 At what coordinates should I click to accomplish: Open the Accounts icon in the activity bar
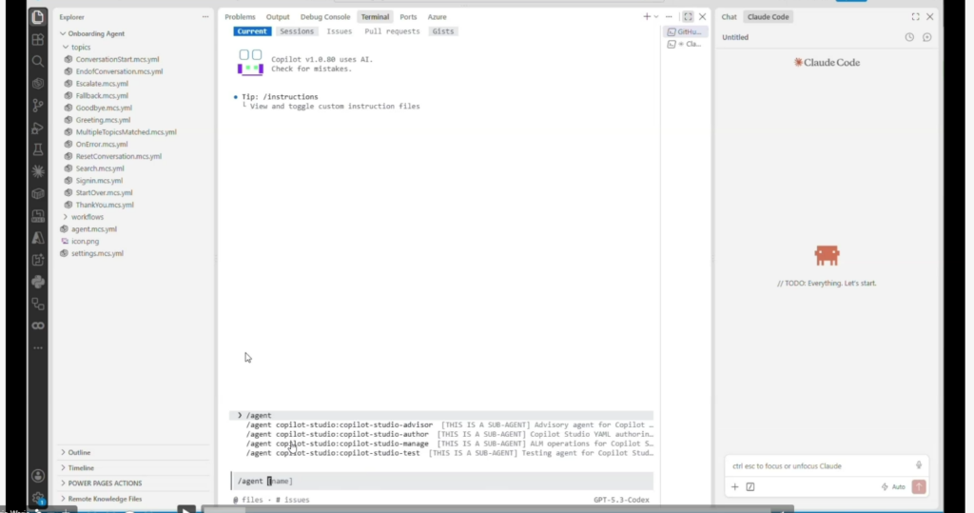[38, 476]
